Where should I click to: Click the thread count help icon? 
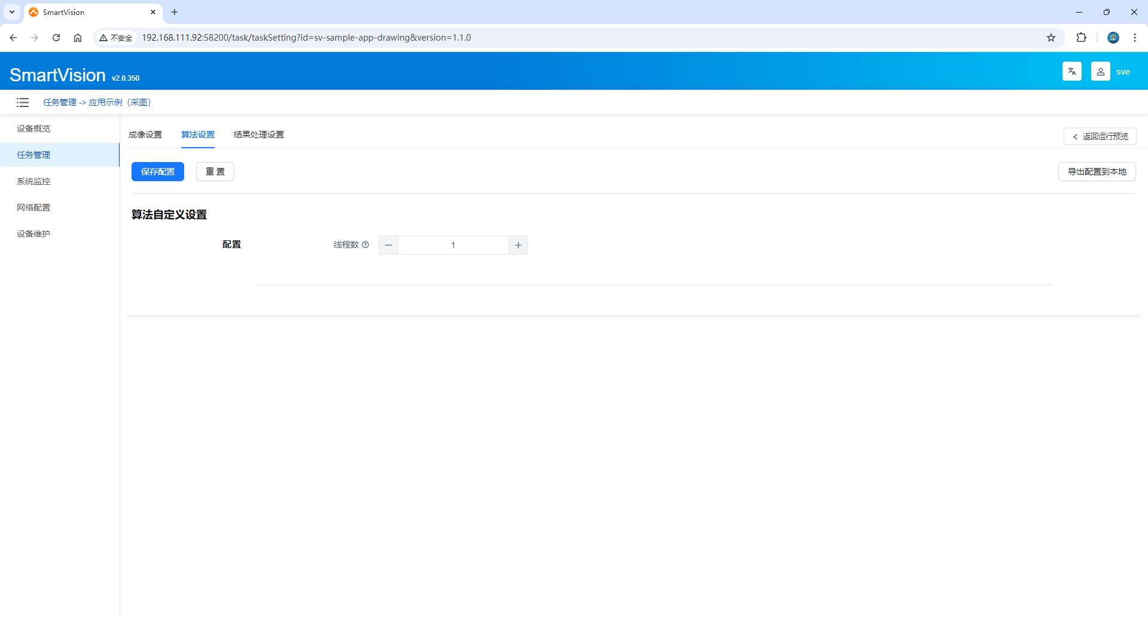(x=365, y=245)
